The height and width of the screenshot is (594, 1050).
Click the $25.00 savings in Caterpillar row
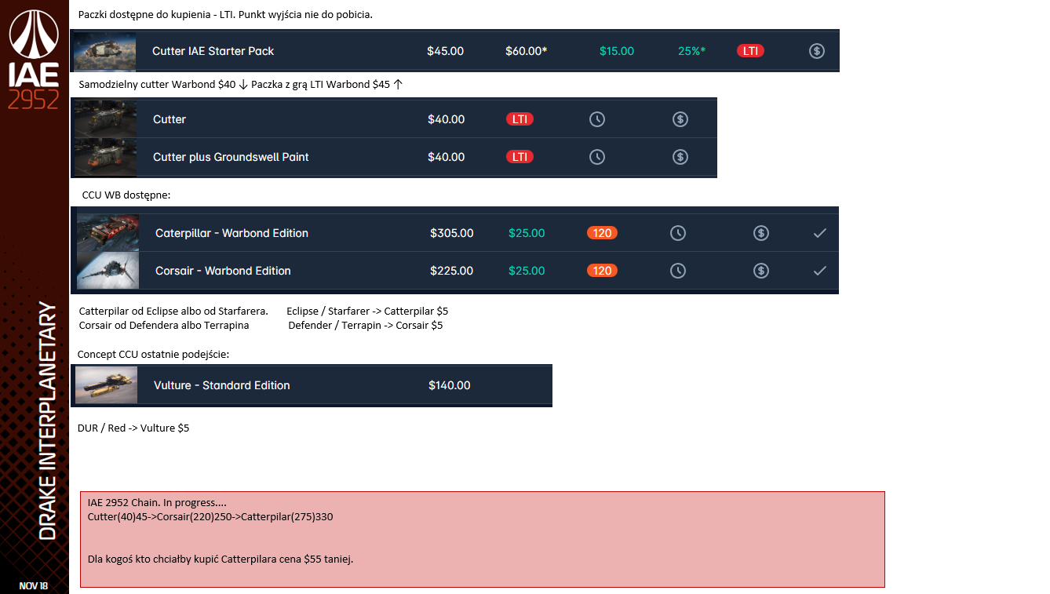[527, 233]
